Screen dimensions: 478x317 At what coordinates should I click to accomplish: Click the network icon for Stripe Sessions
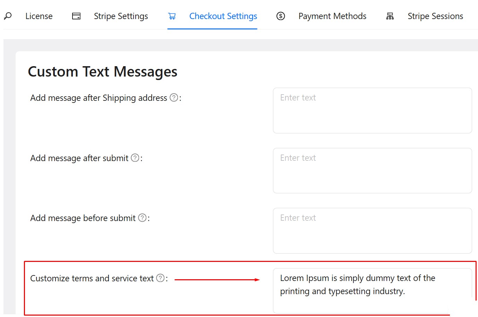pos(390,16)
